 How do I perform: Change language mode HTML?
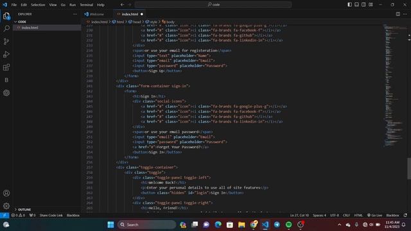click(358, 216)
